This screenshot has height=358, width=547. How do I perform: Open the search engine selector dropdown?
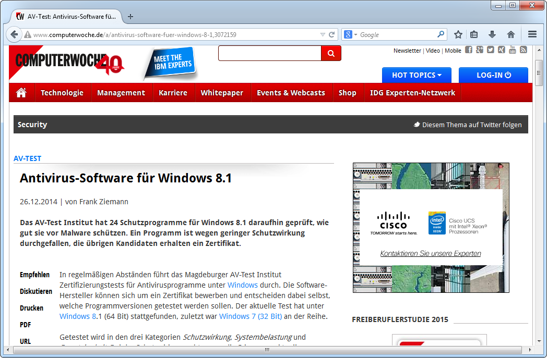[x=351, y=34]
